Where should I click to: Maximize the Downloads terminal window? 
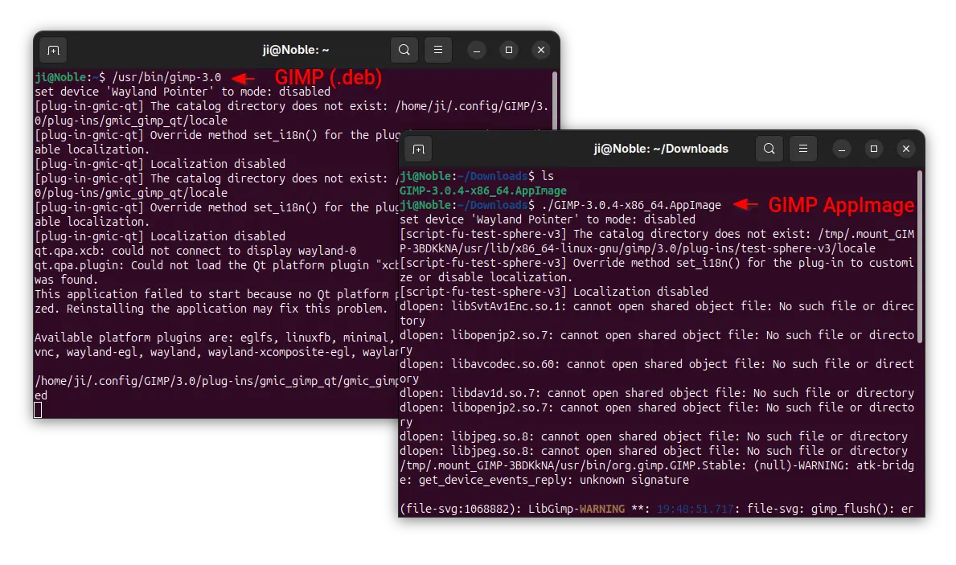(x=874, y=149)
